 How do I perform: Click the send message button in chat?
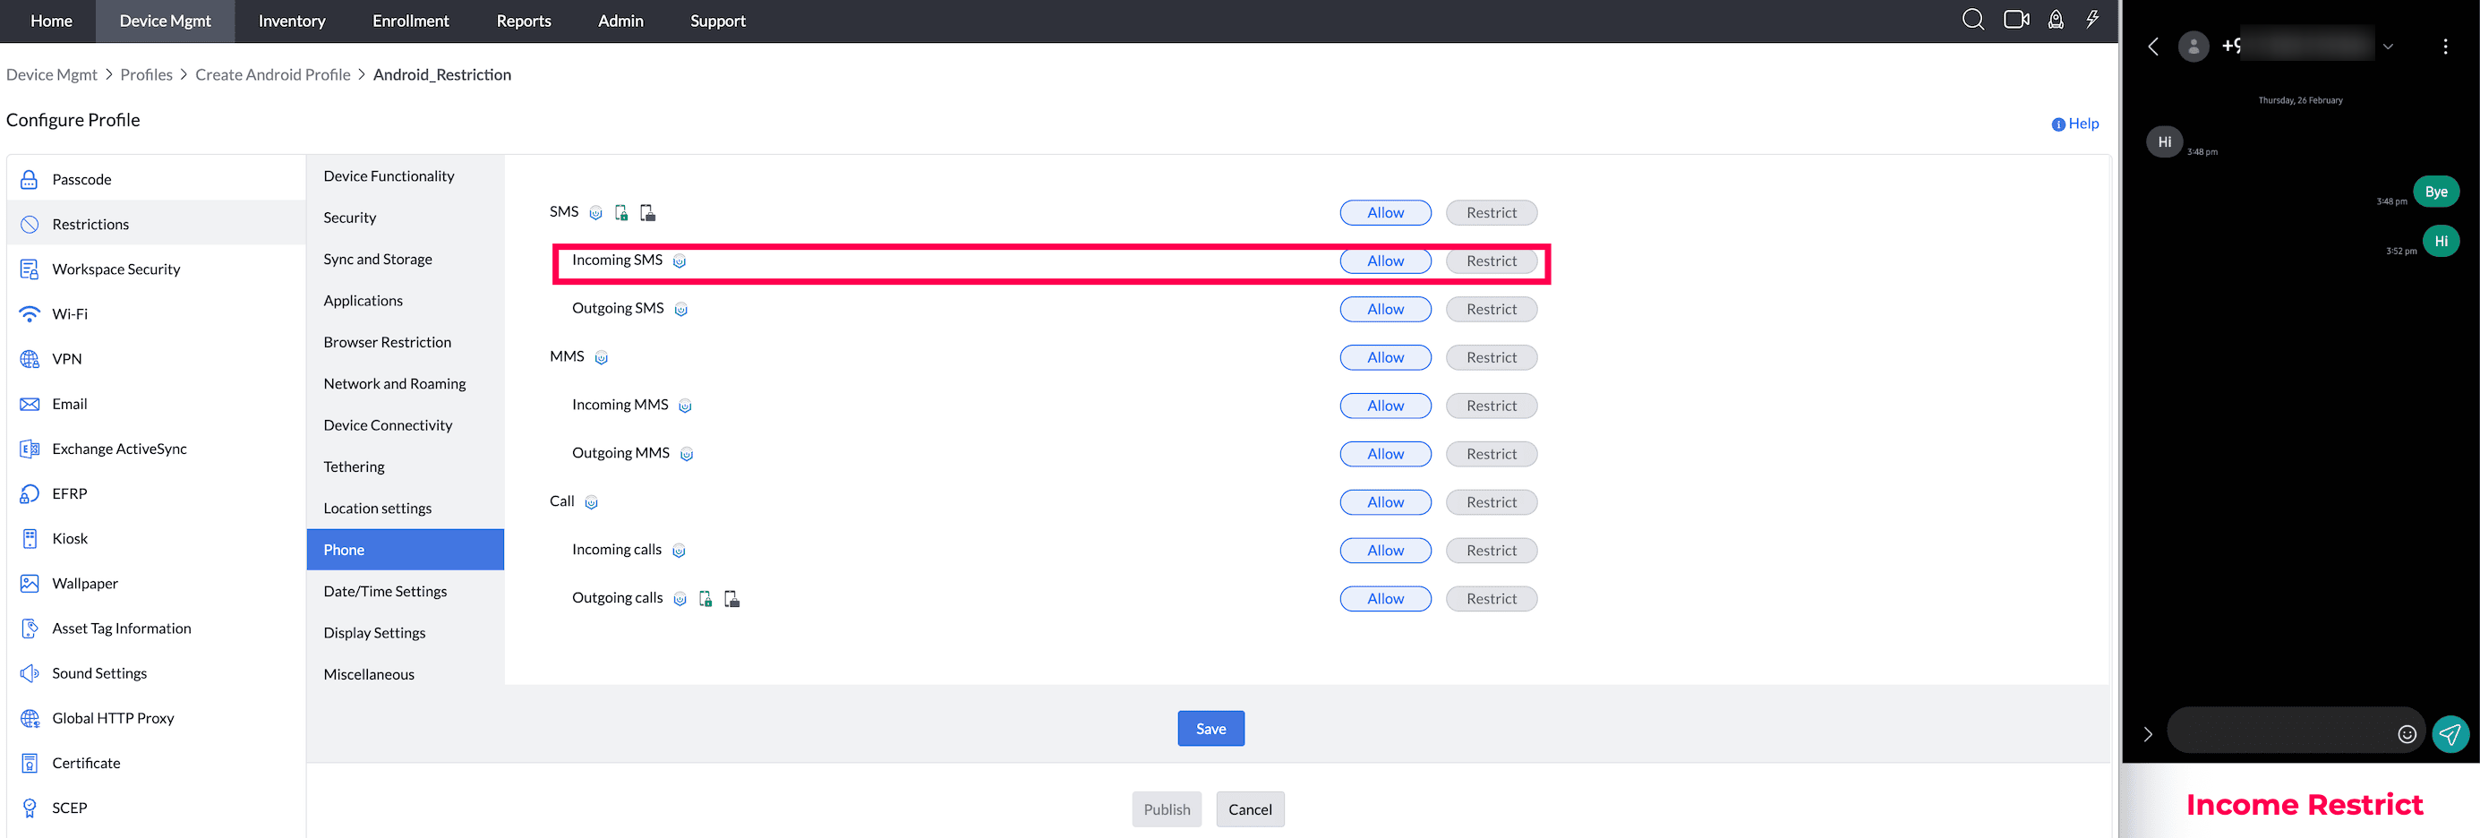point(2450,734)
